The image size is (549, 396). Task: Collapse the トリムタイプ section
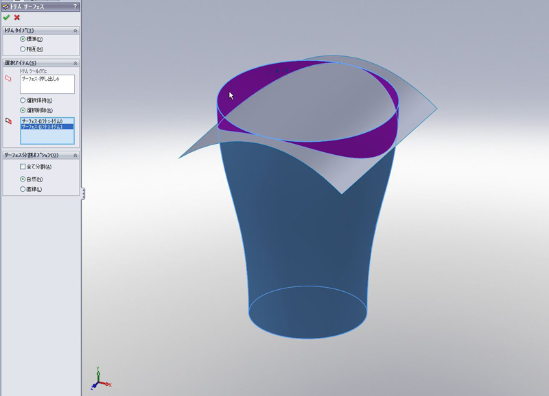click(75, 30)
